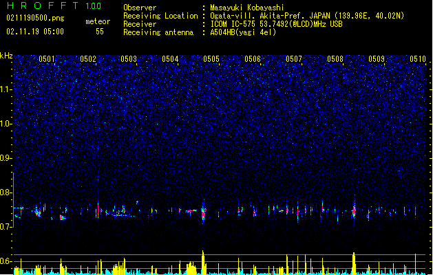Click the 'Receiver' field label
Screen dimensions: 433x275
pos(140,24)
